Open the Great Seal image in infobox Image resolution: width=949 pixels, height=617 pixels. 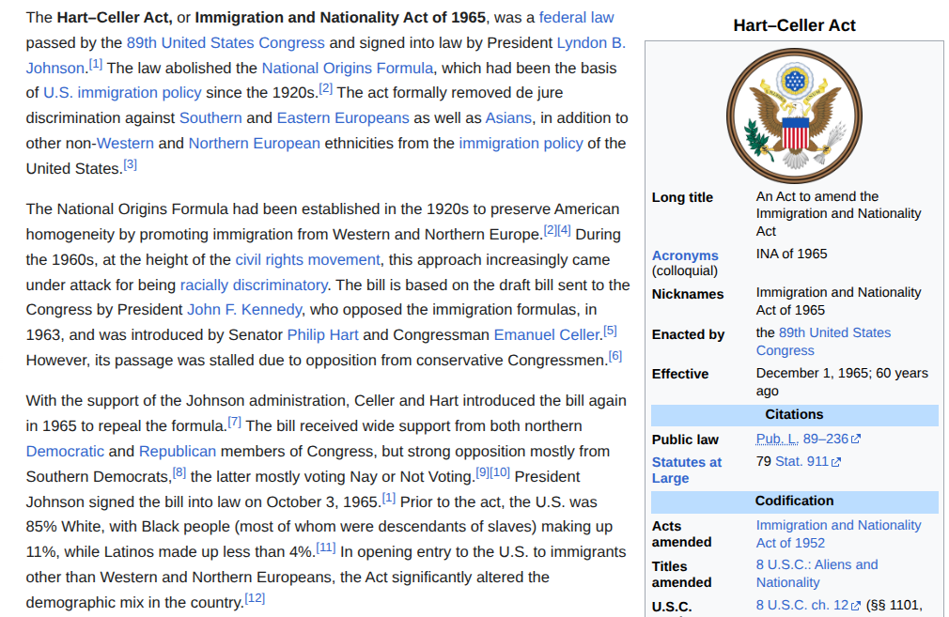(x=794, y=116)
